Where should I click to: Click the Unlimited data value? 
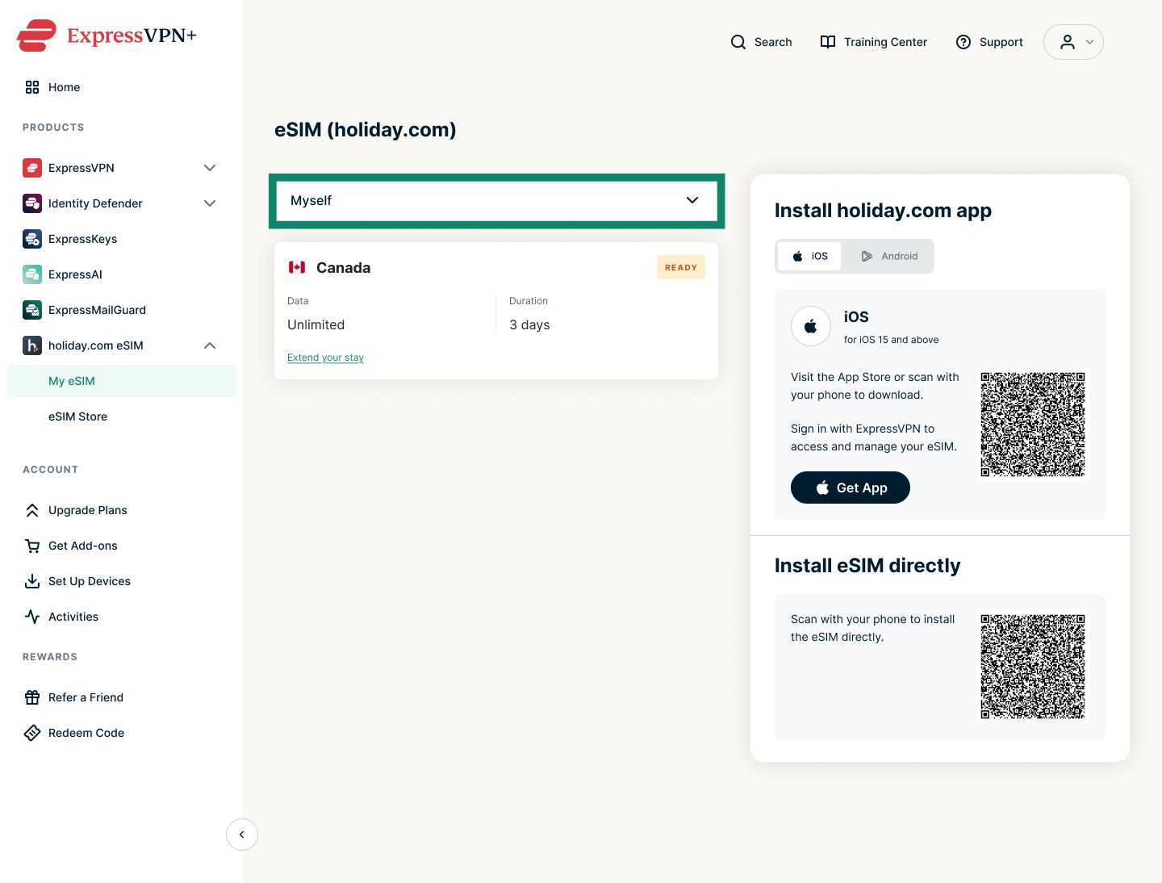pyautogui.click(x=316, y=324)
